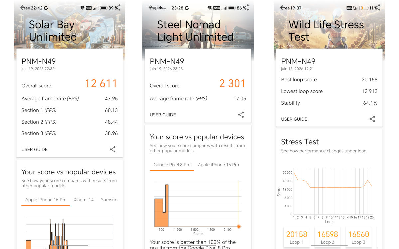The image size is (399, 249).
Task: Share Steel Nomad result from top header icon
Action: [246, 7]
